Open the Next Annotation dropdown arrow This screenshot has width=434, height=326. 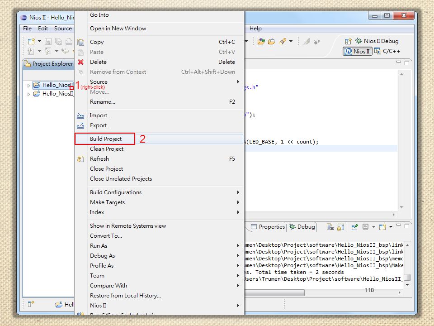(x=39, y=51)
